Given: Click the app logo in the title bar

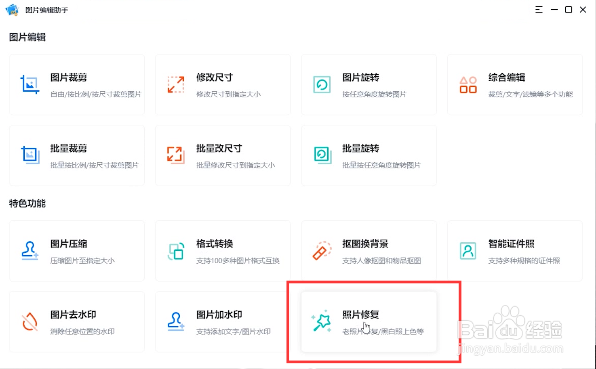Looking at the screenshot, I should 12,9.
